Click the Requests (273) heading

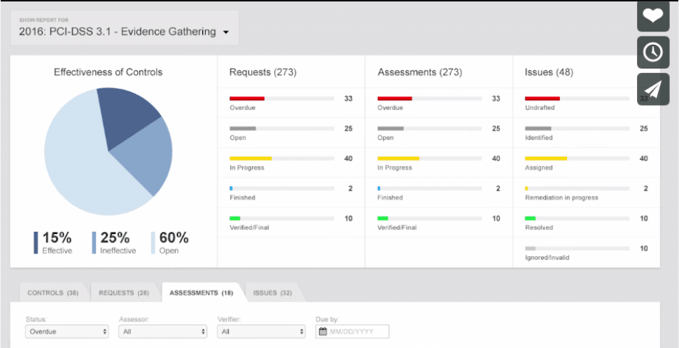[x=263, y=72]
